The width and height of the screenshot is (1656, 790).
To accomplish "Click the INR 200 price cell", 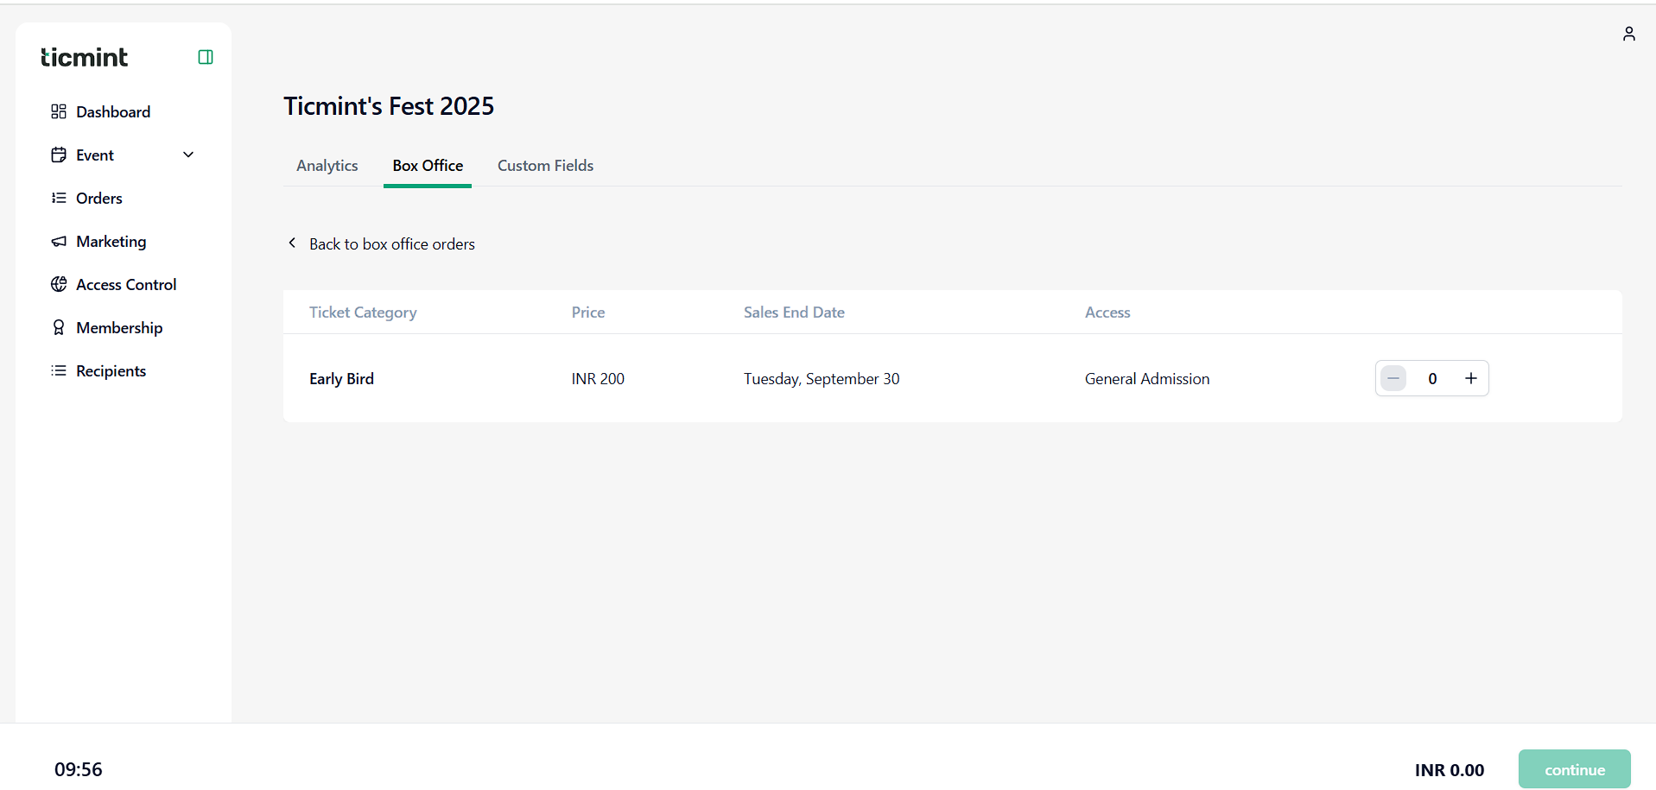I will coord(598,379).
